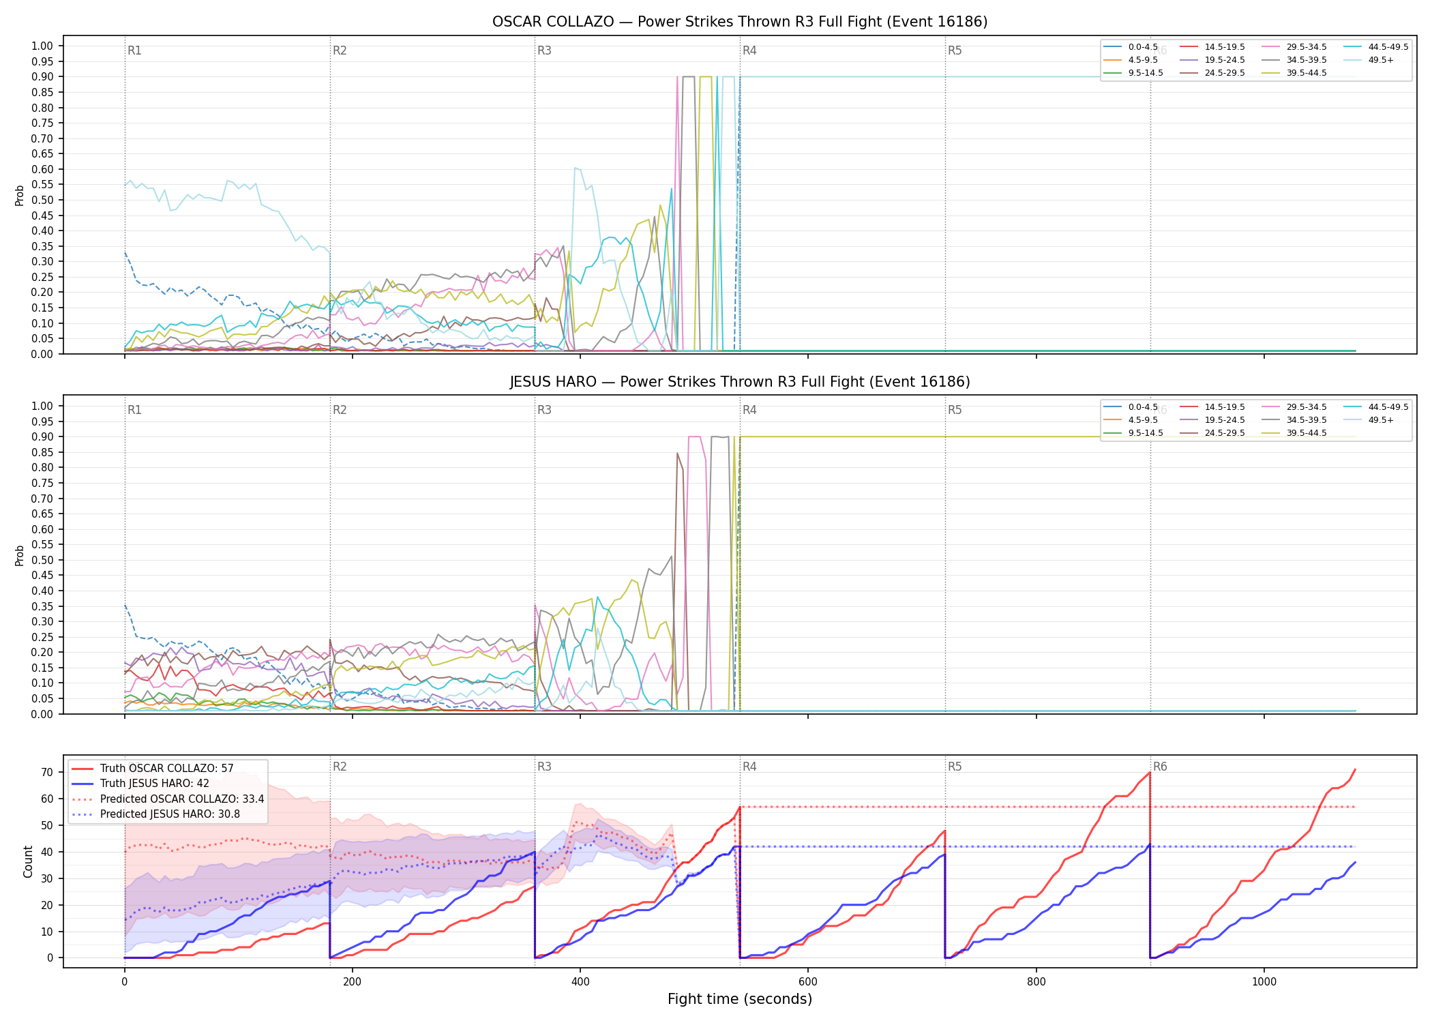Click the 'Count' y-axis label
1432x1023 pixels.
28,861
